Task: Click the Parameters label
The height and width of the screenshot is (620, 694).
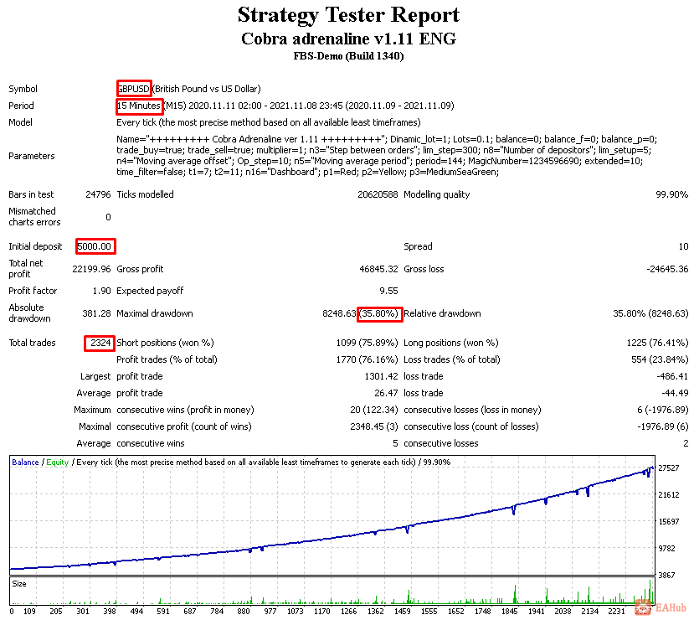Action: tap(32, 156)
